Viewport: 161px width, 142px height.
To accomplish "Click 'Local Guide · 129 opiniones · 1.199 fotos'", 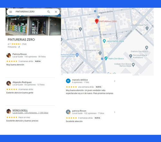I will tap(30, 113).
